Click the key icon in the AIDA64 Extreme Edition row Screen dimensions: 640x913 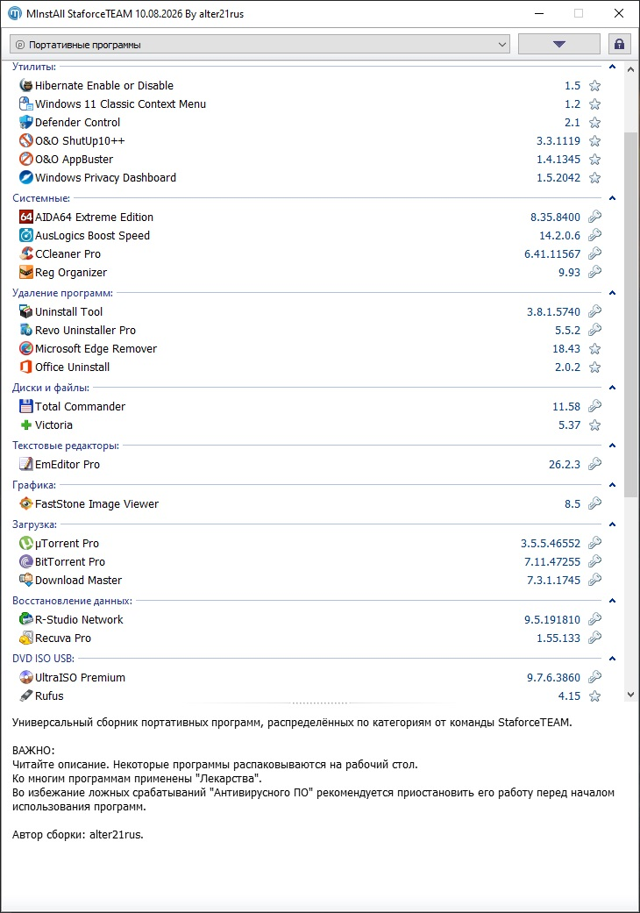[594, 217]
